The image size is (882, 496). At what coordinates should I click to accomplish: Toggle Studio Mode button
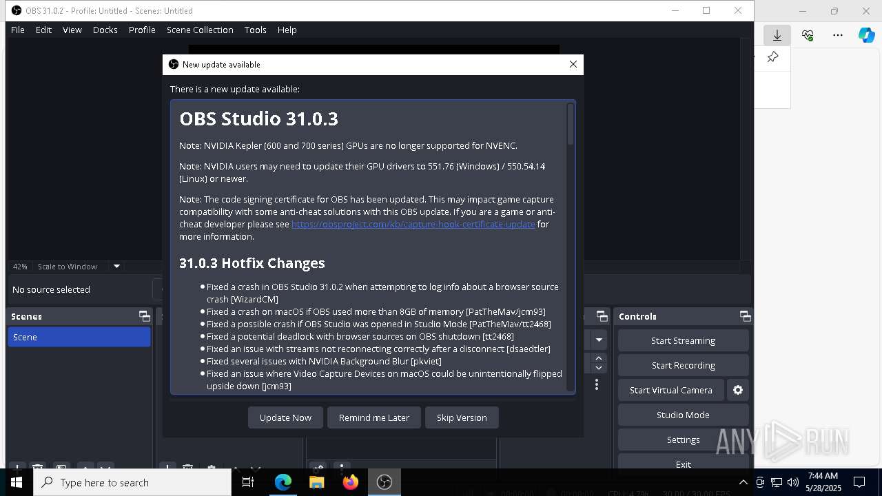pos(683,415)
